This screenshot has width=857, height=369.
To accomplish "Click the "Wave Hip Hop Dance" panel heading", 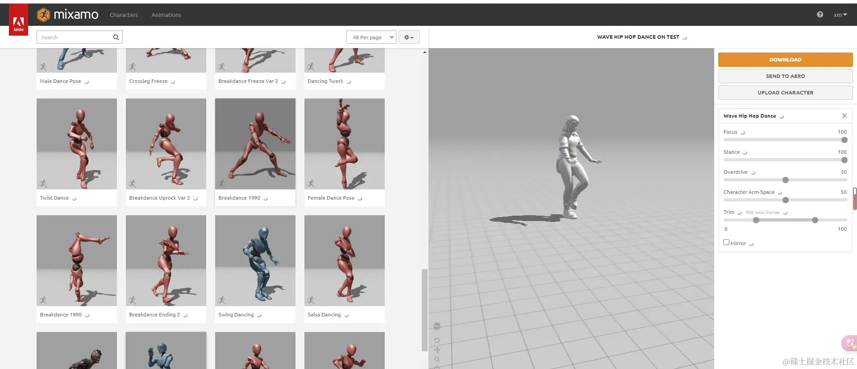I will coord(750,116).
